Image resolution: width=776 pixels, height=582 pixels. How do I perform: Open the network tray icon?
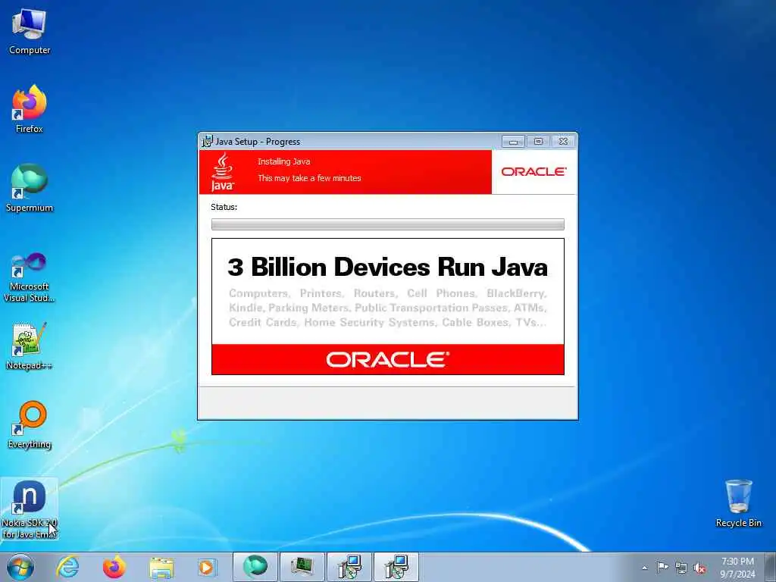681,568
